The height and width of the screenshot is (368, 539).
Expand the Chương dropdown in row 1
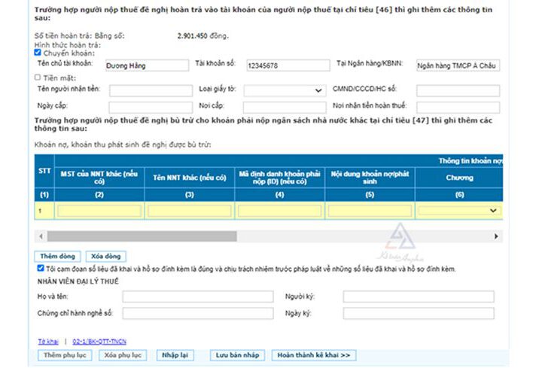pos(459,211)
